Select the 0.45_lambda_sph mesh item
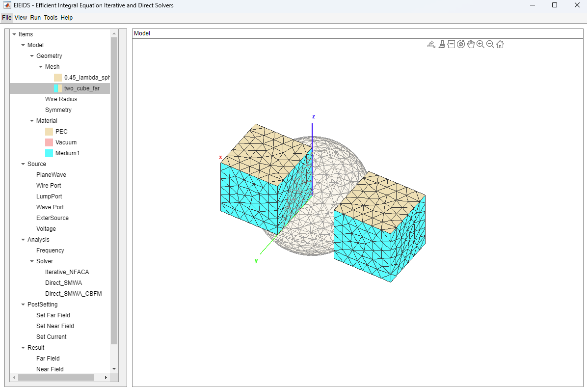587x390 pixels. pyautogui.click(x=87, y=78)
